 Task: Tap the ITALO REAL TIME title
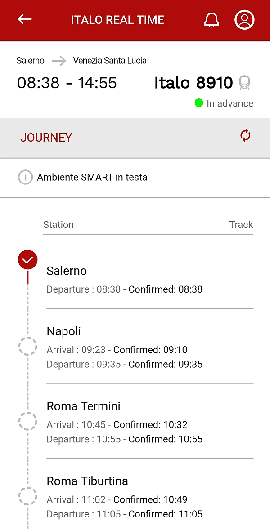pos(117,20)
